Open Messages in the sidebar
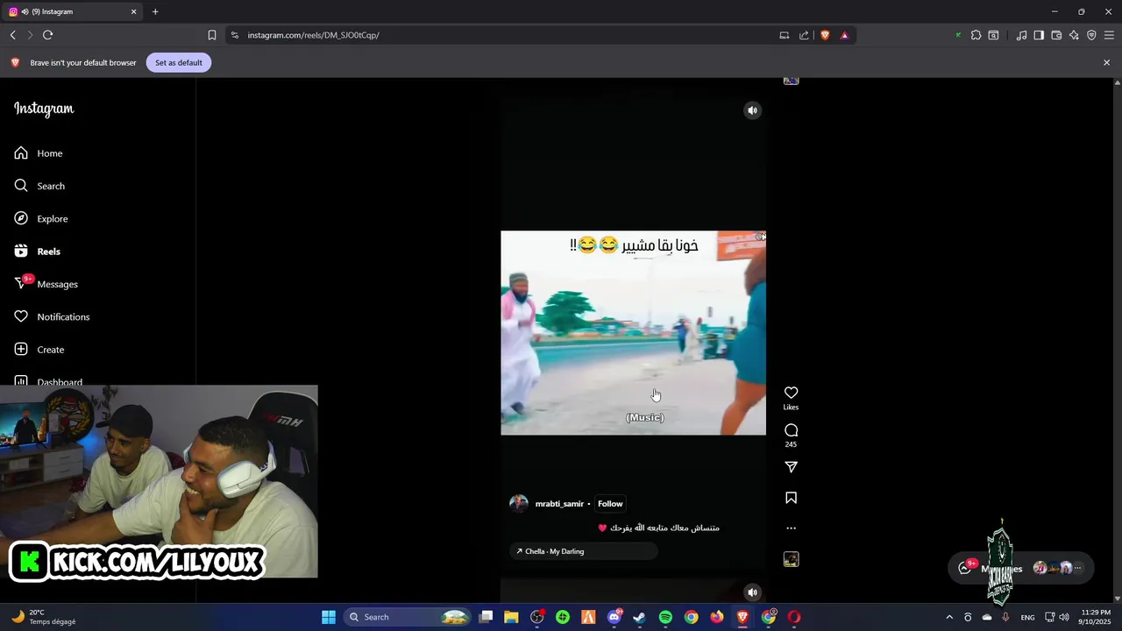 coord(46,284)
